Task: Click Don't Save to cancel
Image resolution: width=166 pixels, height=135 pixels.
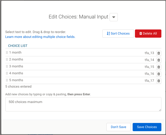Action: [x=119, y=127]
